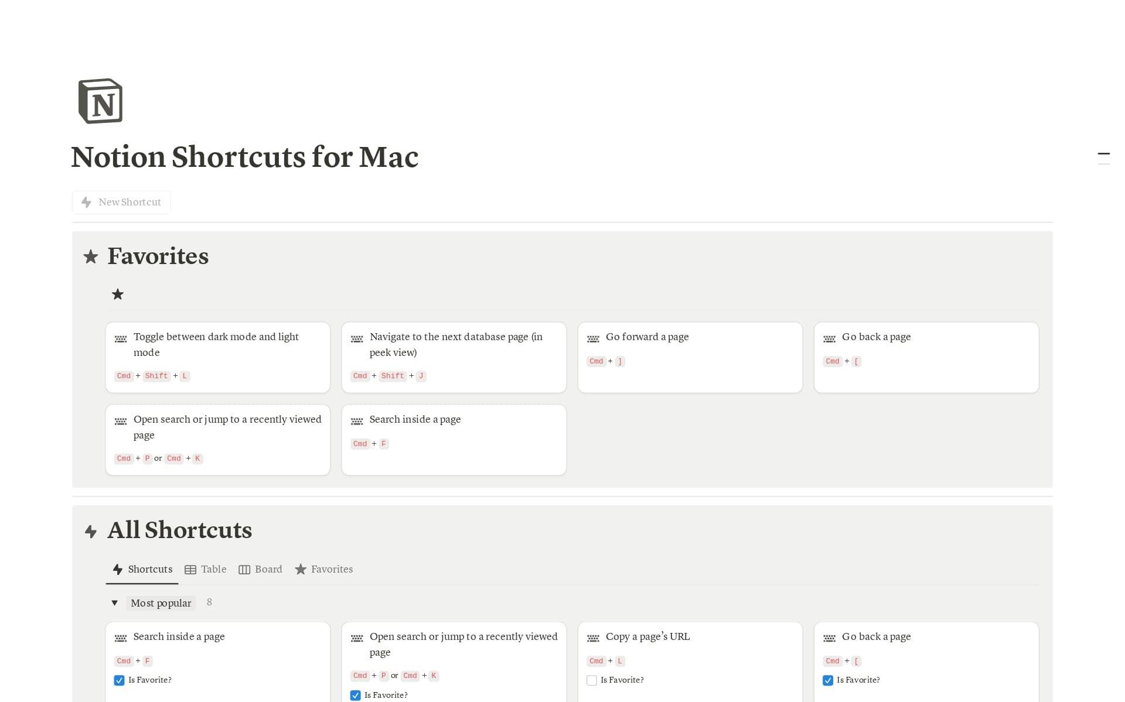
Task: Check Is Favorite on Copy a page's URL
Action: [592, 680]
